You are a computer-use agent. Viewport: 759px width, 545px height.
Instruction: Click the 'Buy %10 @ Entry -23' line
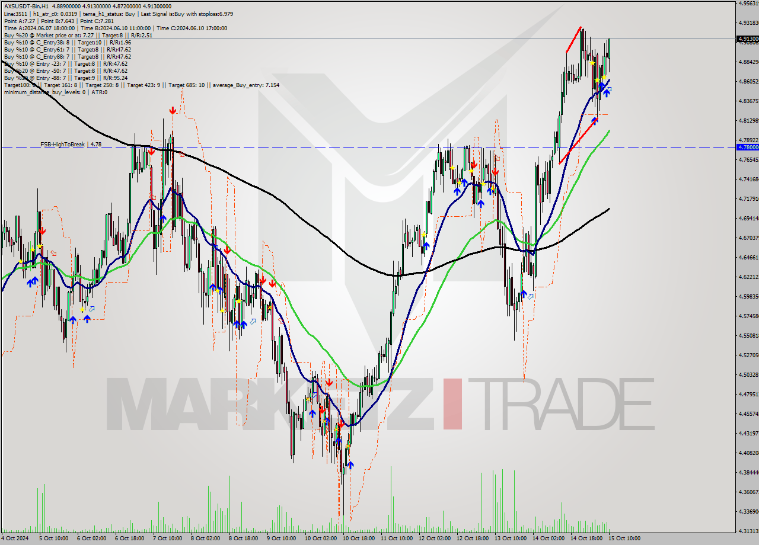[65, 63]
